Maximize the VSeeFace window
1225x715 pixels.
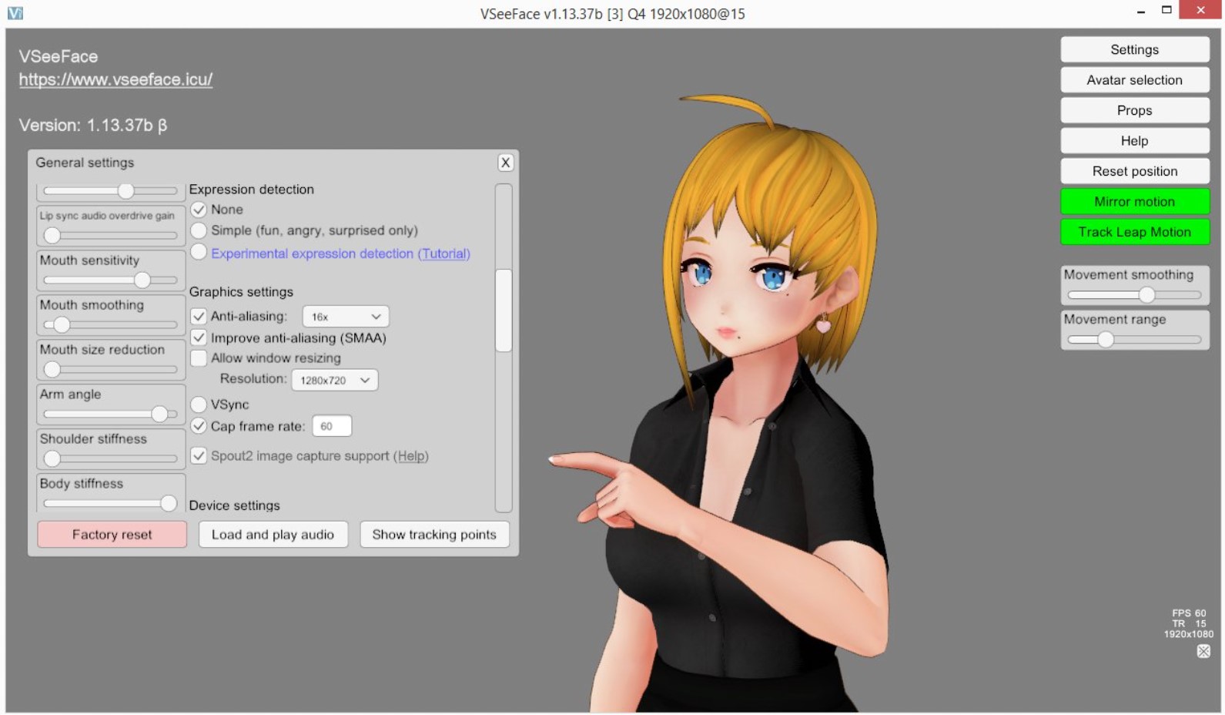pos(1166,11)
